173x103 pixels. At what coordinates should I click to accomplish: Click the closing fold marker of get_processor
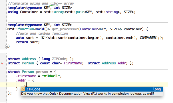click(x=6, y=46)
